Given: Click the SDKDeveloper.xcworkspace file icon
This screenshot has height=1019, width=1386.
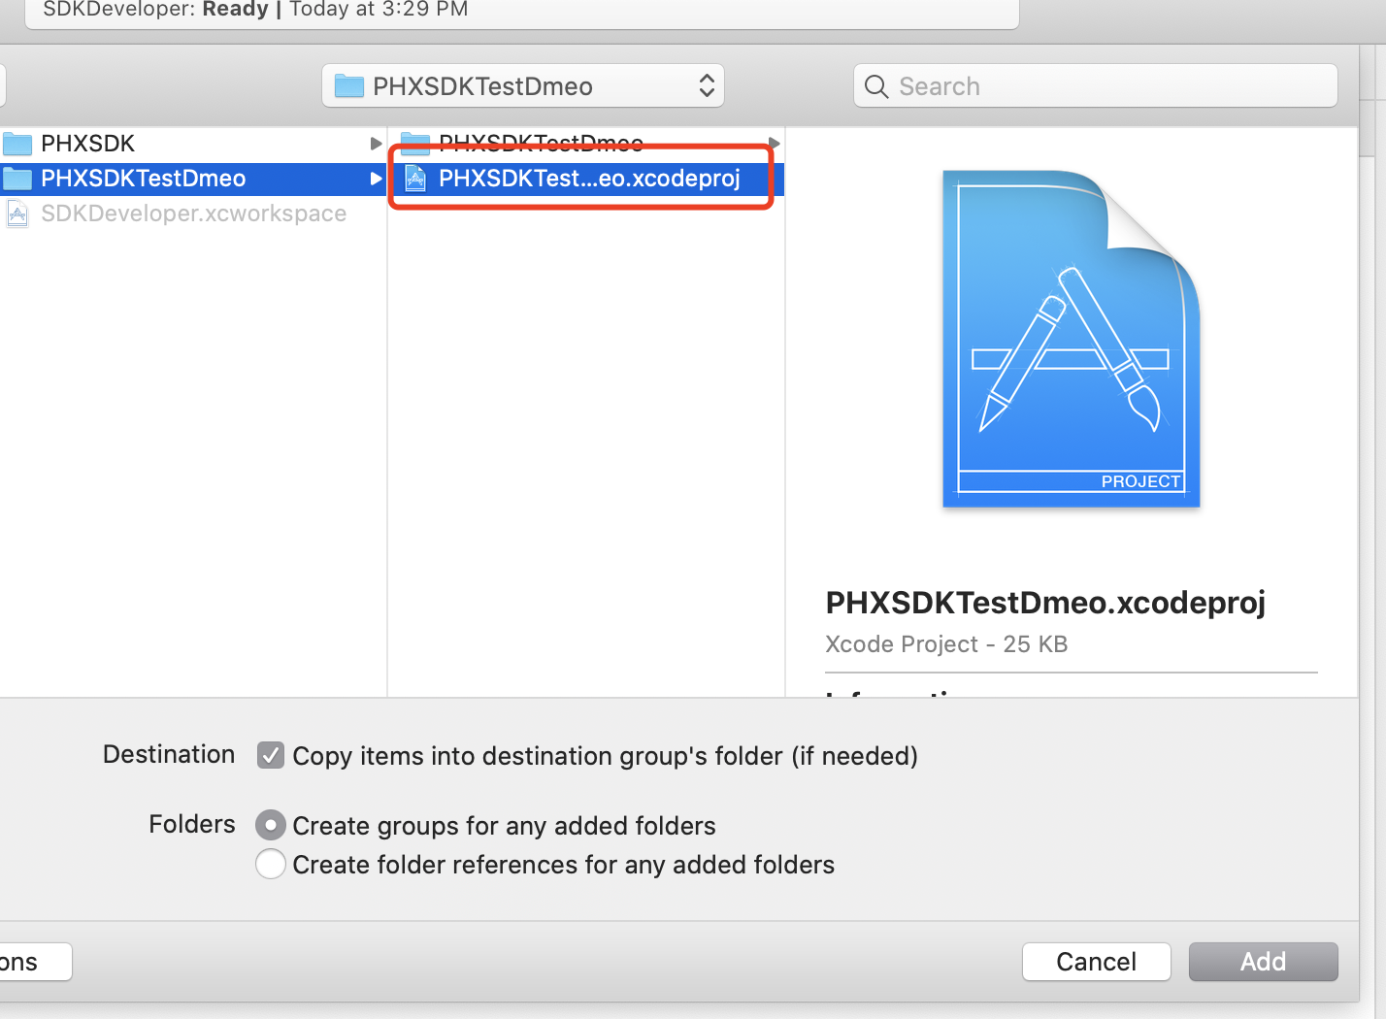Looking at the screenshot, I should tap(17, 214).
